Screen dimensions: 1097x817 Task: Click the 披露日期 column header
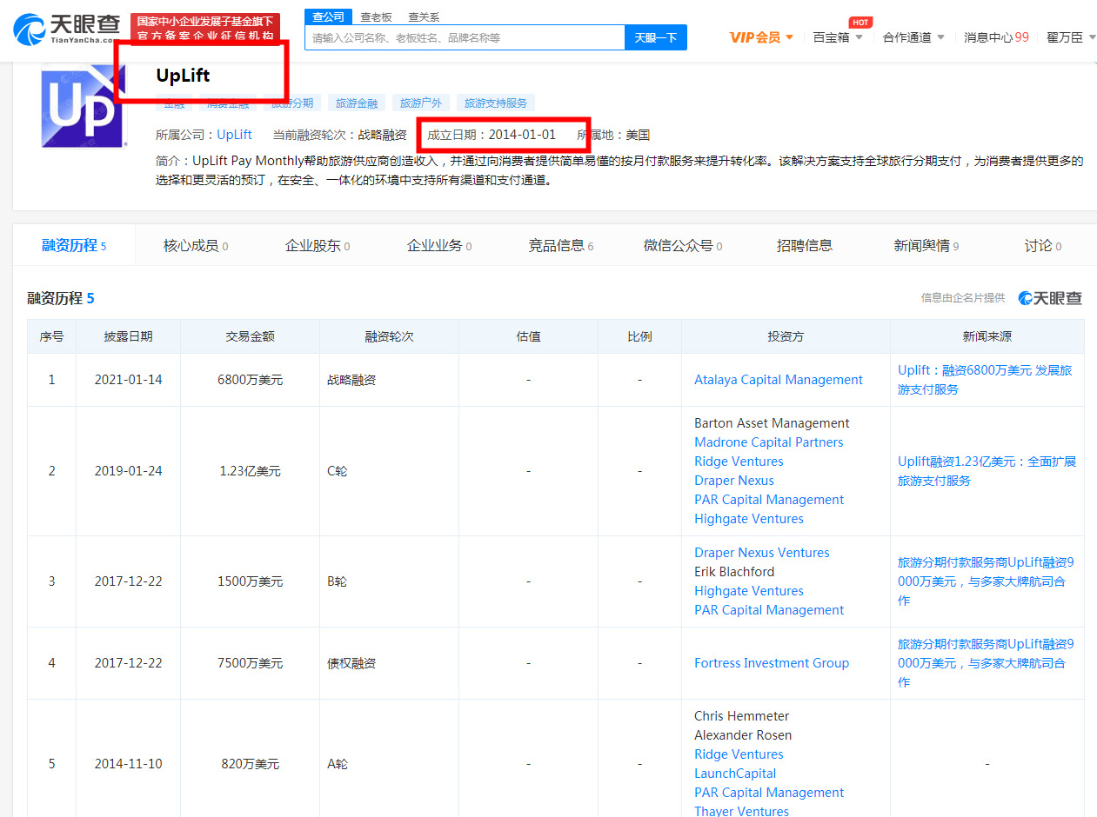[x=128, y=336]
